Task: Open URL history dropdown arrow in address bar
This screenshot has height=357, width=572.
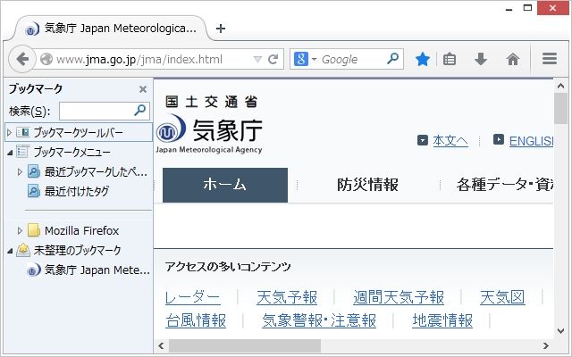Action: click(257, 59)
